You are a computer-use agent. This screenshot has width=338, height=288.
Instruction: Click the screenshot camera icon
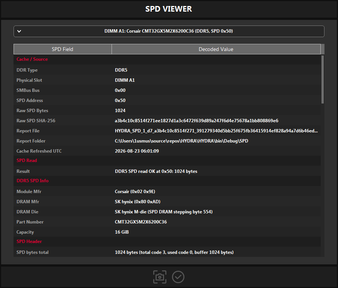point(160,277)
